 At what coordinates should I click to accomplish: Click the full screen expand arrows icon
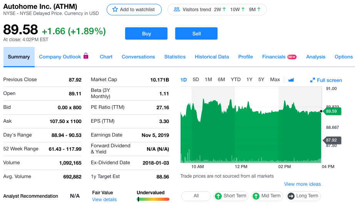(x=312, y=80)
